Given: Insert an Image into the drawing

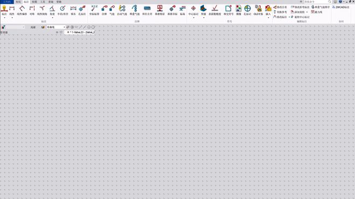Looking at the screenshot, I should pyautogui.click(x=239, y=10).
